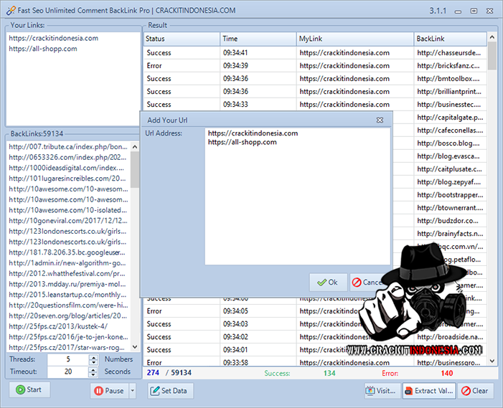
Task: Expand the Pause button dropdown arrow
Action: point(132,391)
